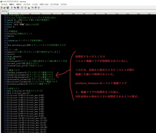156x133 pixels.
Task: Select the start.hsp tab
Action: coord(4,11)
